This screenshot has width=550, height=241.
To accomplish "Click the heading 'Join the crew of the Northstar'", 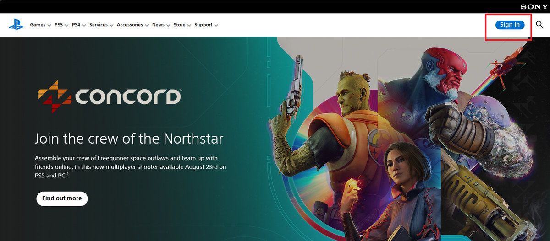I will click(129, 139).
